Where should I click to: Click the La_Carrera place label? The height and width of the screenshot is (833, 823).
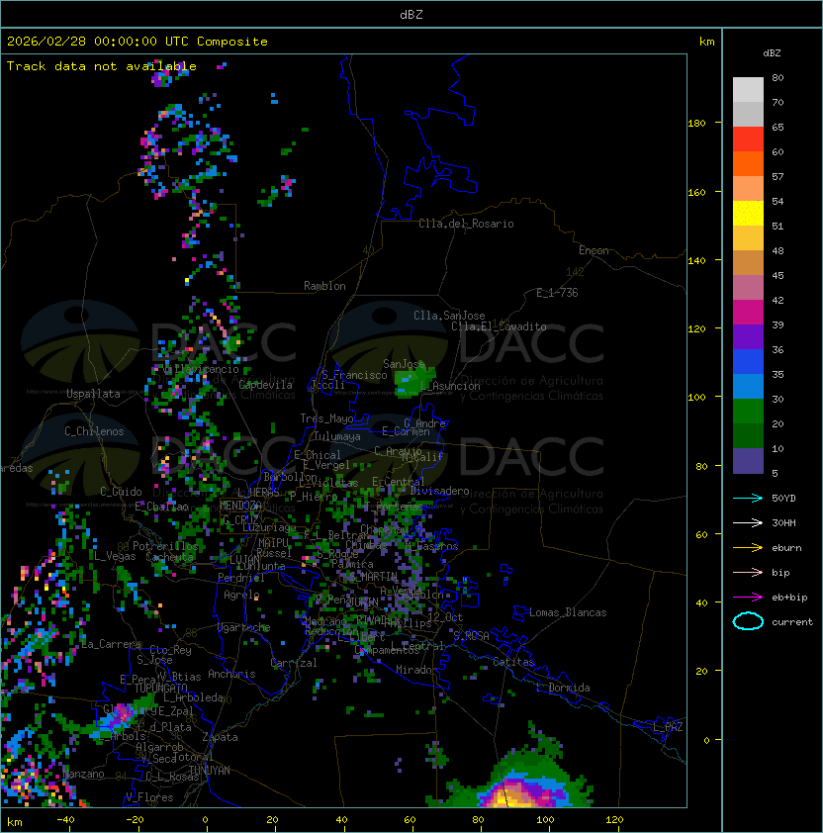(111, 644)
